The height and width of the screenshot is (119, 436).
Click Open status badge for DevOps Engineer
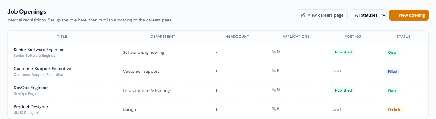393,91
